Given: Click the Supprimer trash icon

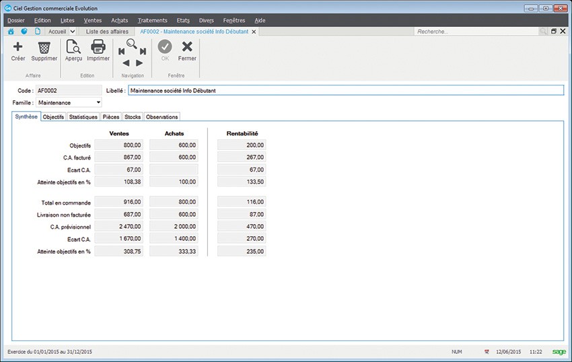Looking at the screenshot, I should (x=44, y=47).
